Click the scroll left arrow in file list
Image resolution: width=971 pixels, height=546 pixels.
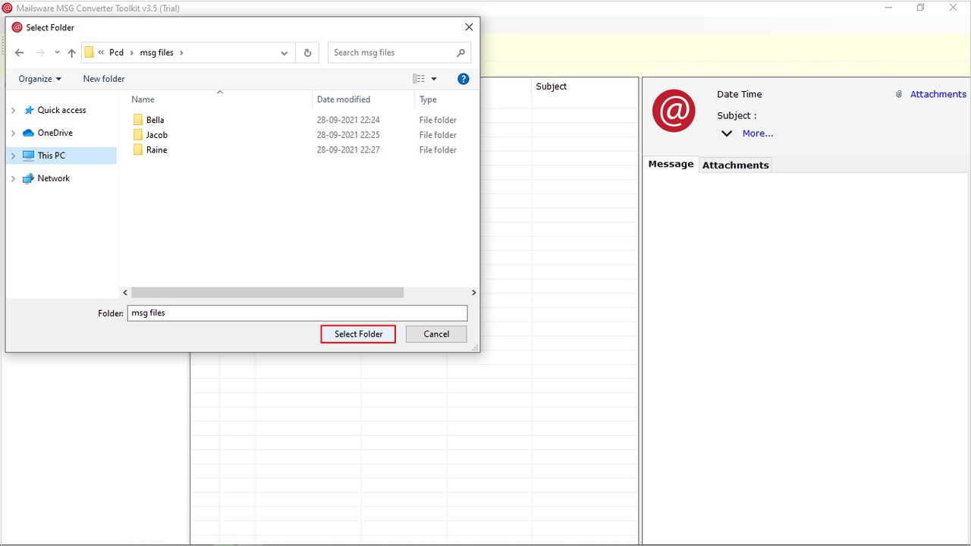pos(125,293)
